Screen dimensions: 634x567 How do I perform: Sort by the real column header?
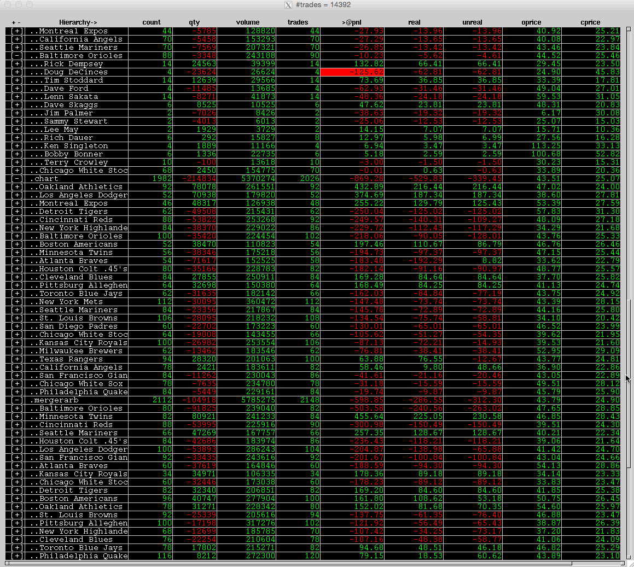[x=414, y=22]
